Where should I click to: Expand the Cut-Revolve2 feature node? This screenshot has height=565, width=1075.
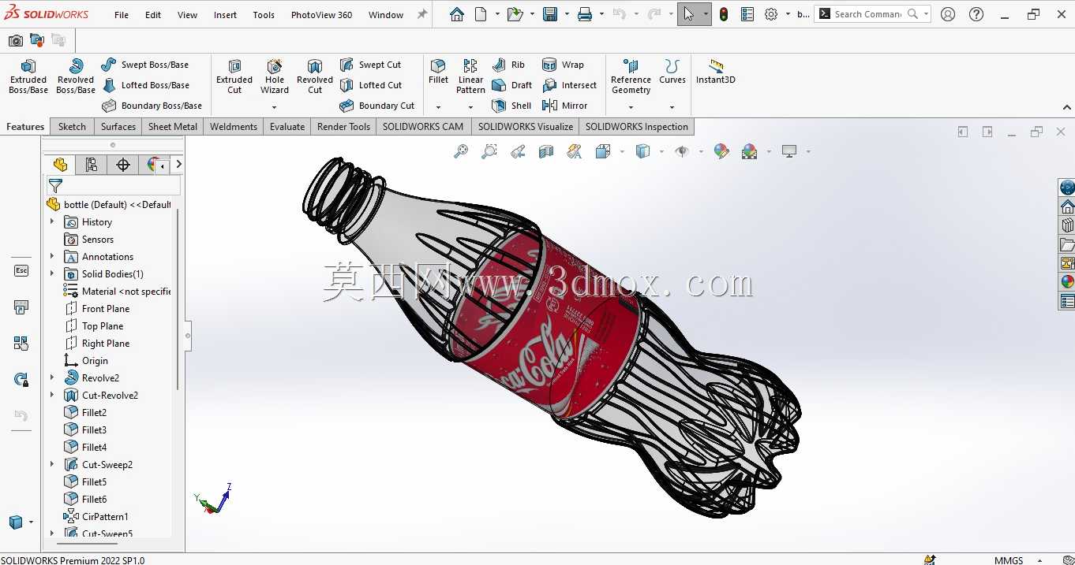click(x=52, y=396)
